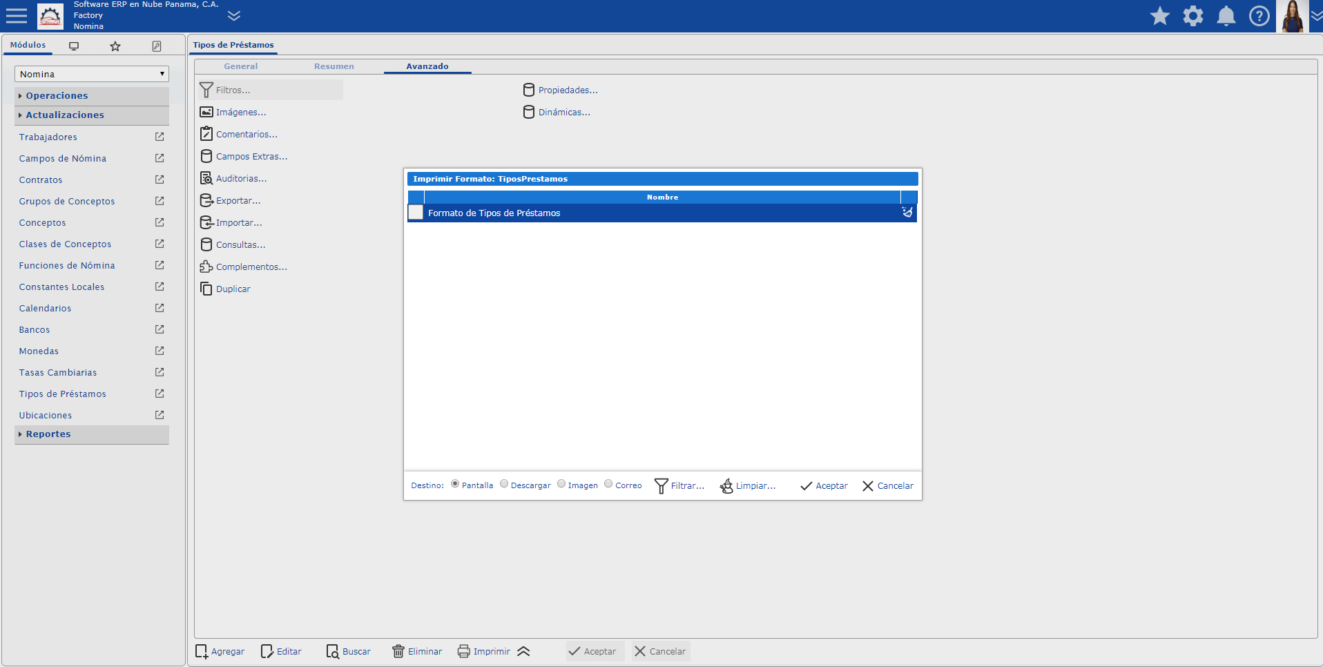Open the Nomina module dropdown

click(92, 74)
